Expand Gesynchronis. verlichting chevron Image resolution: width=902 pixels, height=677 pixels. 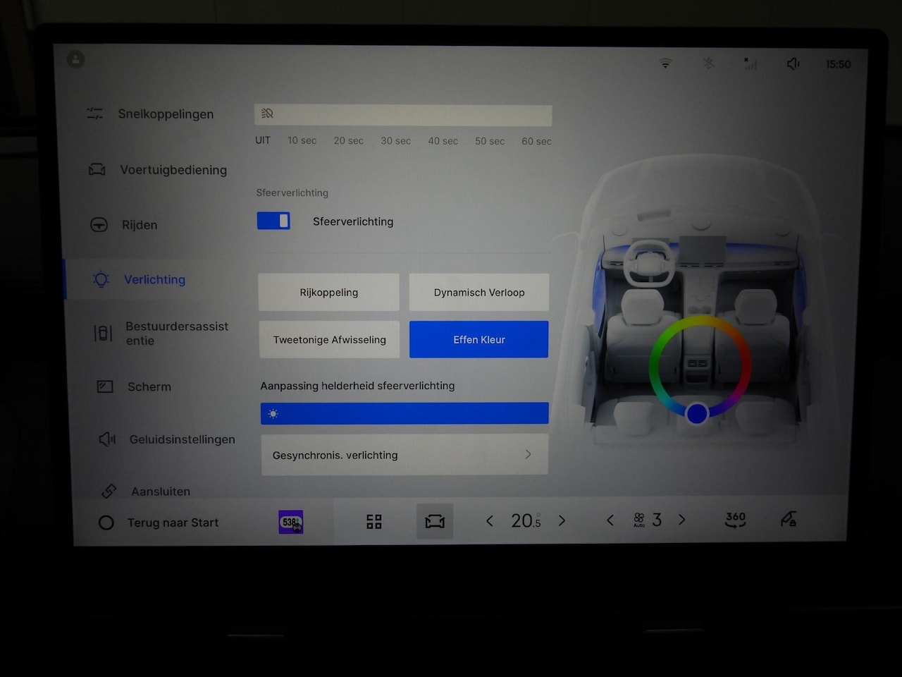click(x=528, y=454)
